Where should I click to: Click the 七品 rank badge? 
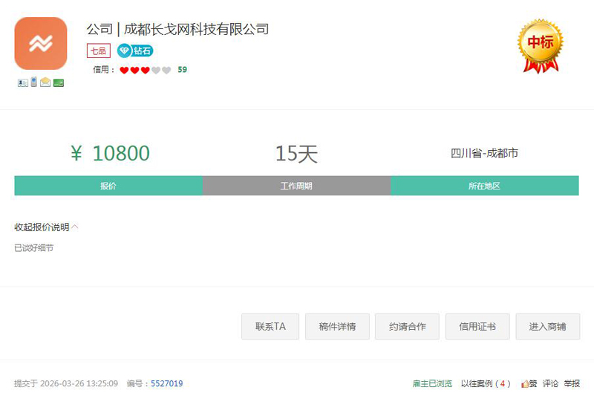coord(99,51)
